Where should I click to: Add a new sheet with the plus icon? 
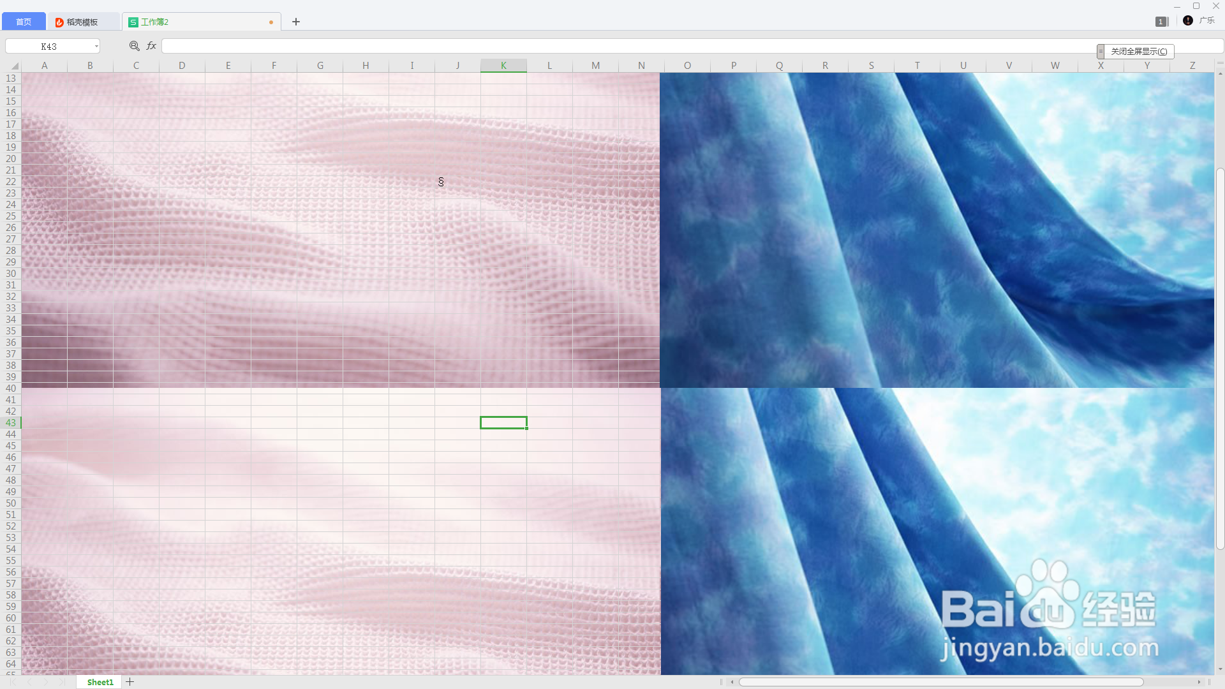point(130,682)
